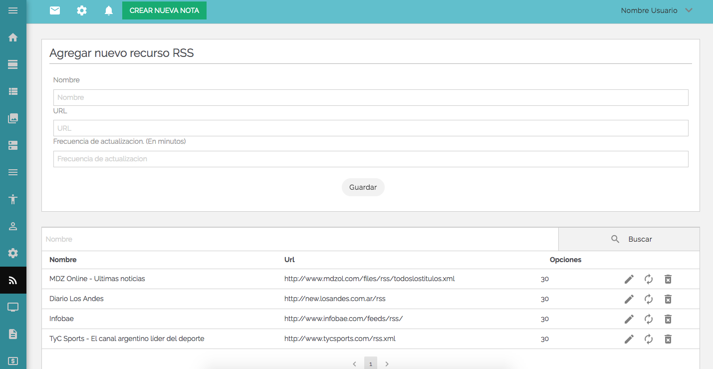Select the MDZ Online - Ultimas noticias name

[97, 279]
